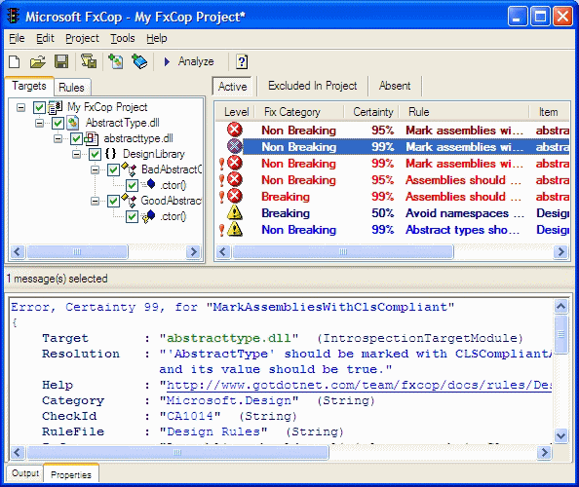Click the targets tree horizontal scrollbar thumb
Viewport: 579px width, 487px height.
(x=77, y=252)
